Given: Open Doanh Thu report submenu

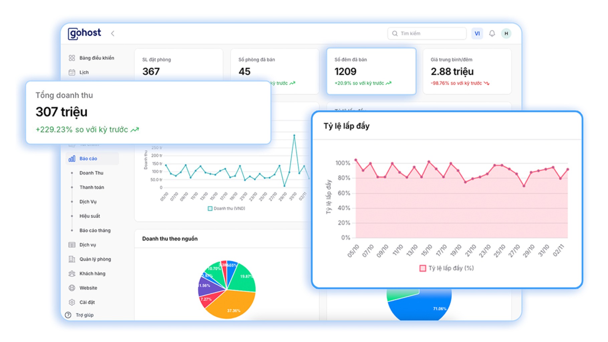Looking at the screenshot, I should (91, 173).
